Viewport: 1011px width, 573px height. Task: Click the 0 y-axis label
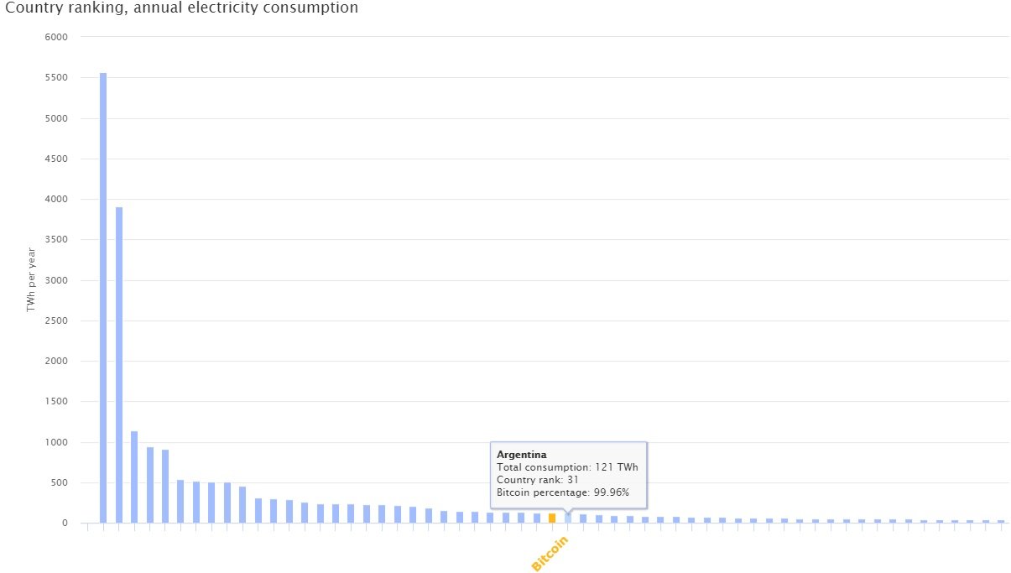tap(64, 524)
